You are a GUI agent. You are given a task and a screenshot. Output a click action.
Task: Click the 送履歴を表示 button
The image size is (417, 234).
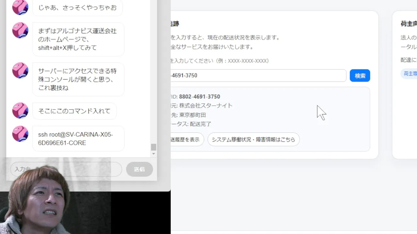click(x=187, y=139)
